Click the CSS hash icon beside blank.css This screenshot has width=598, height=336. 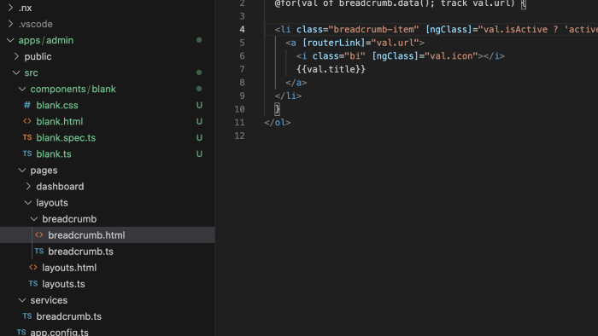pos(27,105)
